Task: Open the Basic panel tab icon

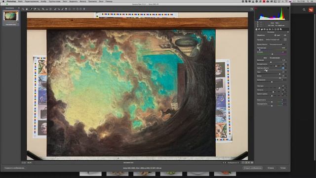Action: (256, 29)
